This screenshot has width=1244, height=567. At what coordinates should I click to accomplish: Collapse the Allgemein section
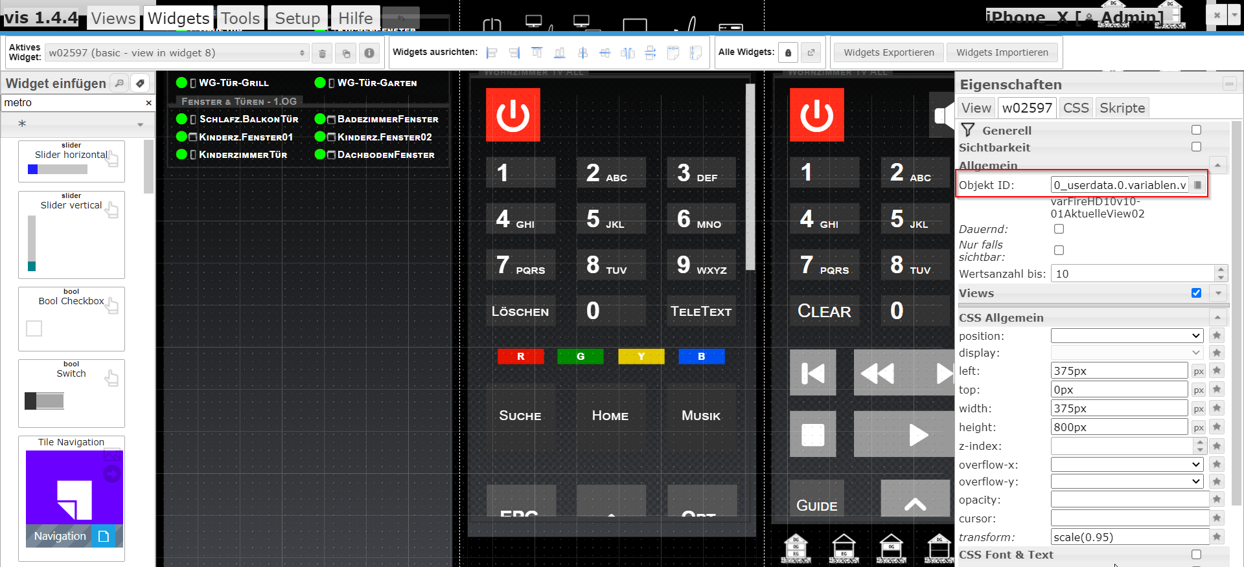1217,166
